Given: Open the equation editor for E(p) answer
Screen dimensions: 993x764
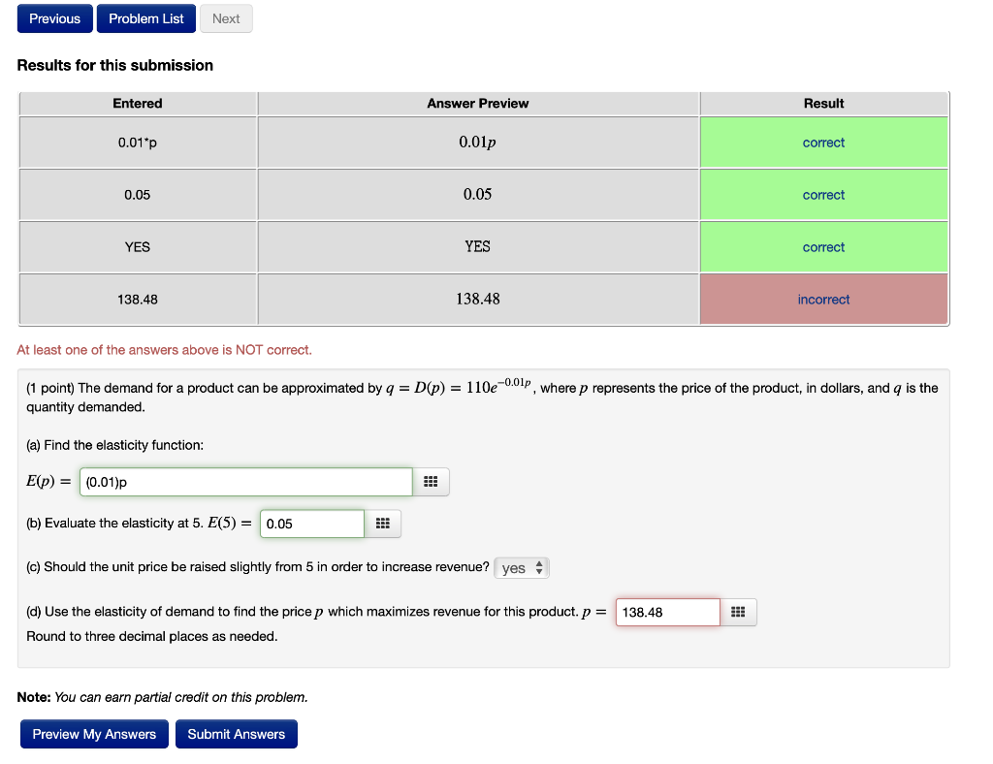Looking at the screenshot, I should click(431, 481).
